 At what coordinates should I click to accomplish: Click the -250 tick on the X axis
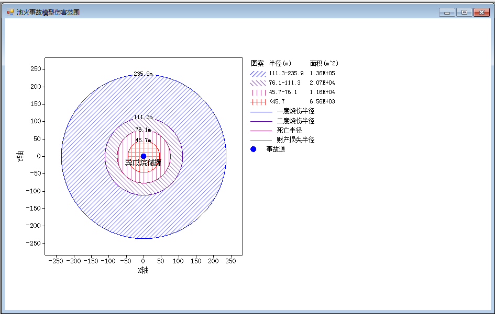(x=56, y=261)
